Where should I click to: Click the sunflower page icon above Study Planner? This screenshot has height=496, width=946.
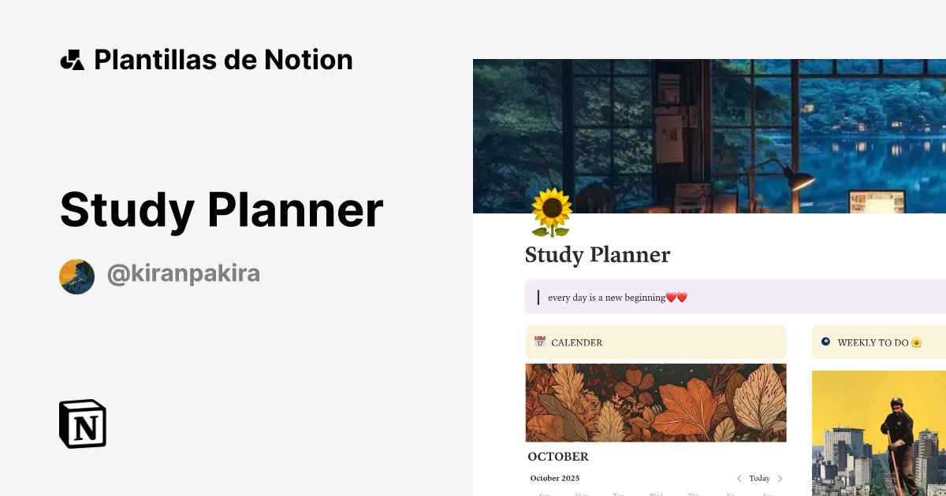[552, 213]
